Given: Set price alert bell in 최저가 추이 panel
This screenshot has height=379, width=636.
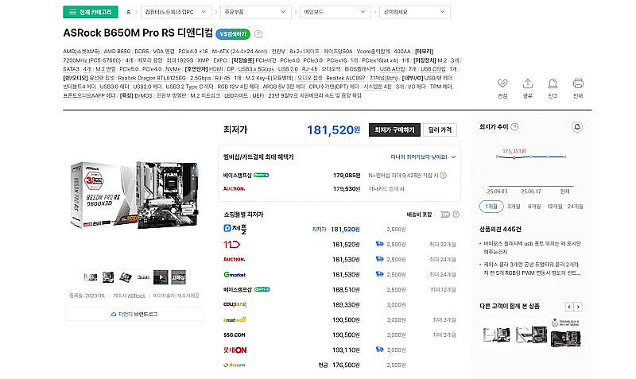Looking at the screenshot, I should (x=577, y=127).
